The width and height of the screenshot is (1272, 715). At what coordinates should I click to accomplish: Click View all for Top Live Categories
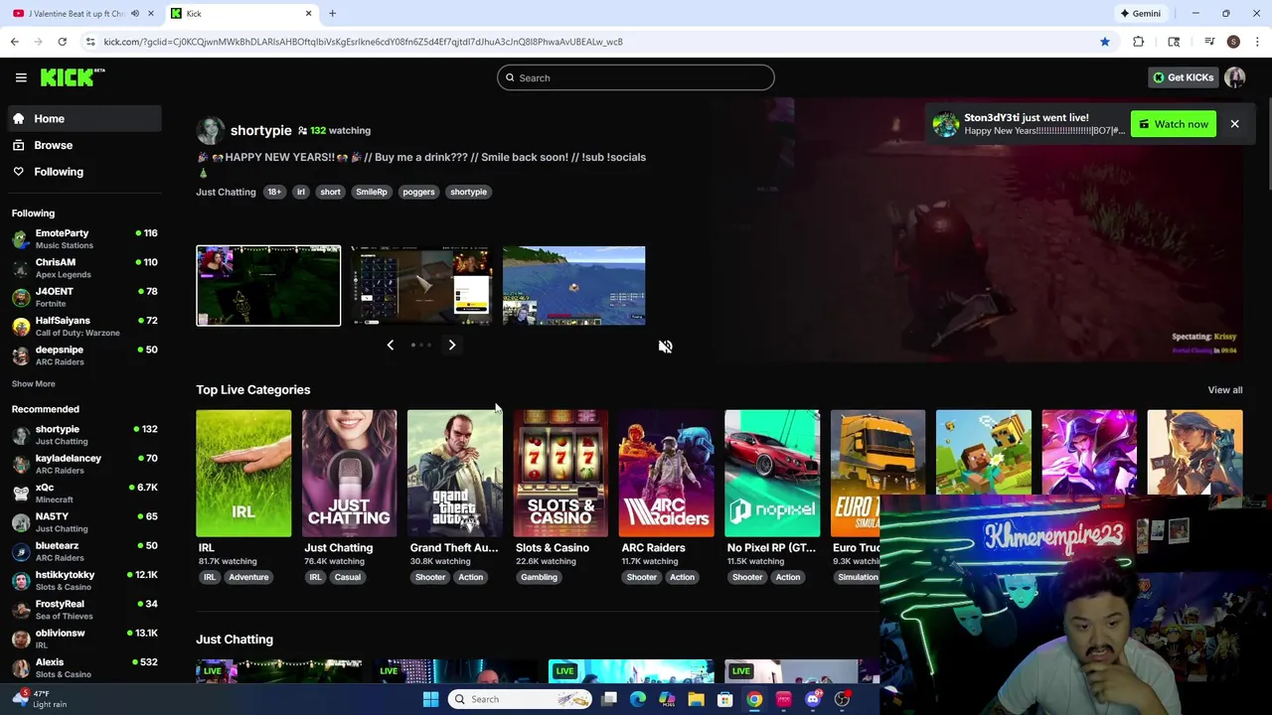[1224, 390]
